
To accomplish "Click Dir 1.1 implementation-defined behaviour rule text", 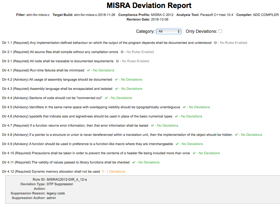I will pos(107,43).
